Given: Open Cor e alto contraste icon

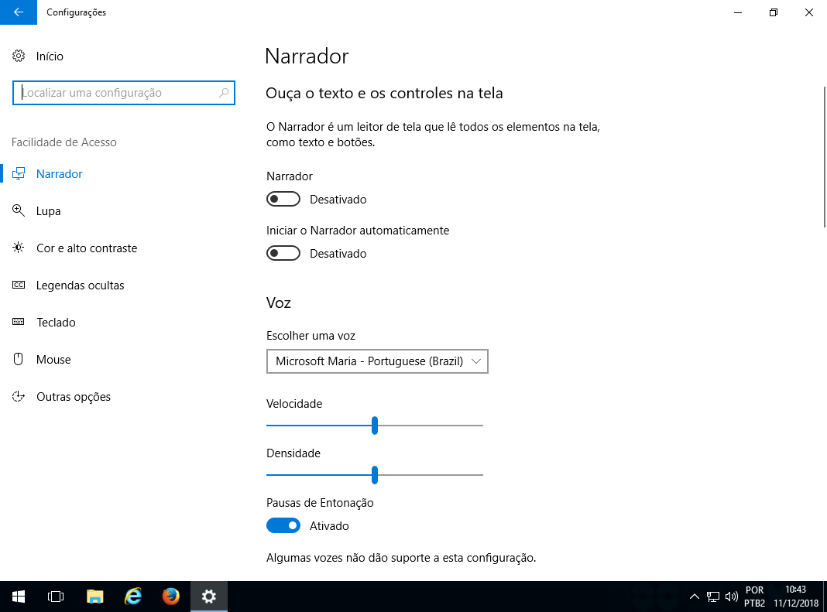Looking at the screenshot, I should 19,248.
